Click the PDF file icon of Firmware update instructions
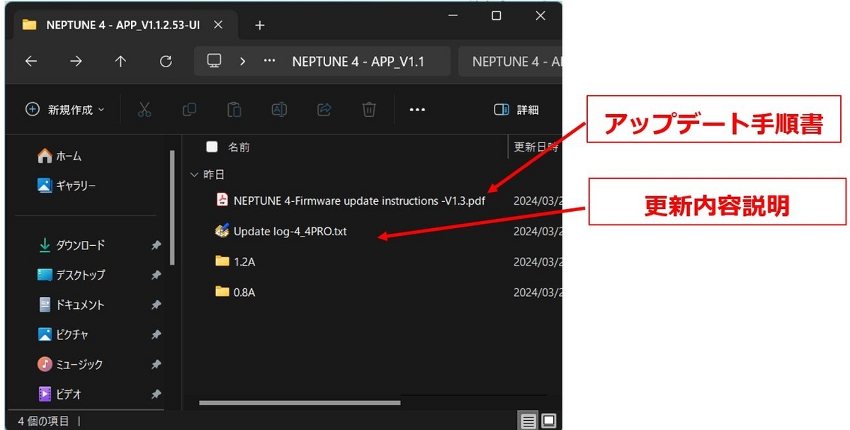 click(222, 200)
